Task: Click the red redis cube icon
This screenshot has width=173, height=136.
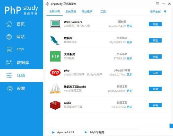Action: coord(55,105)
